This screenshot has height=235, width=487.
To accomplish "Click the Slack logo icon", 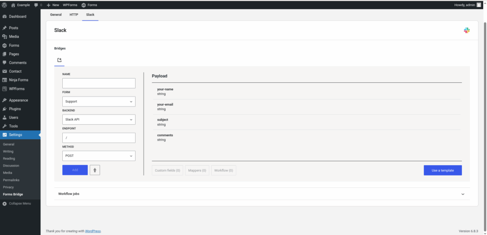I will coord(467,30).
